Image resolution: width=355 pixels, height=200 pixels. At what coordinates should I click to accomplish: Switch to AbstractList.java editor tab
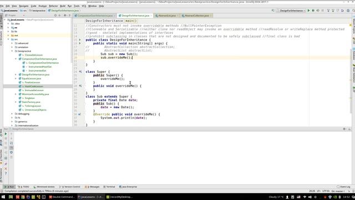(167, 16)
